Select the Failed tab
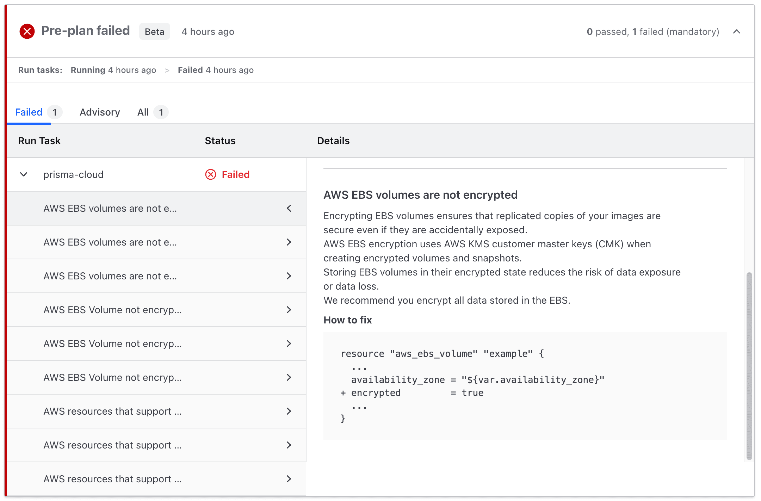 [28, 112]
